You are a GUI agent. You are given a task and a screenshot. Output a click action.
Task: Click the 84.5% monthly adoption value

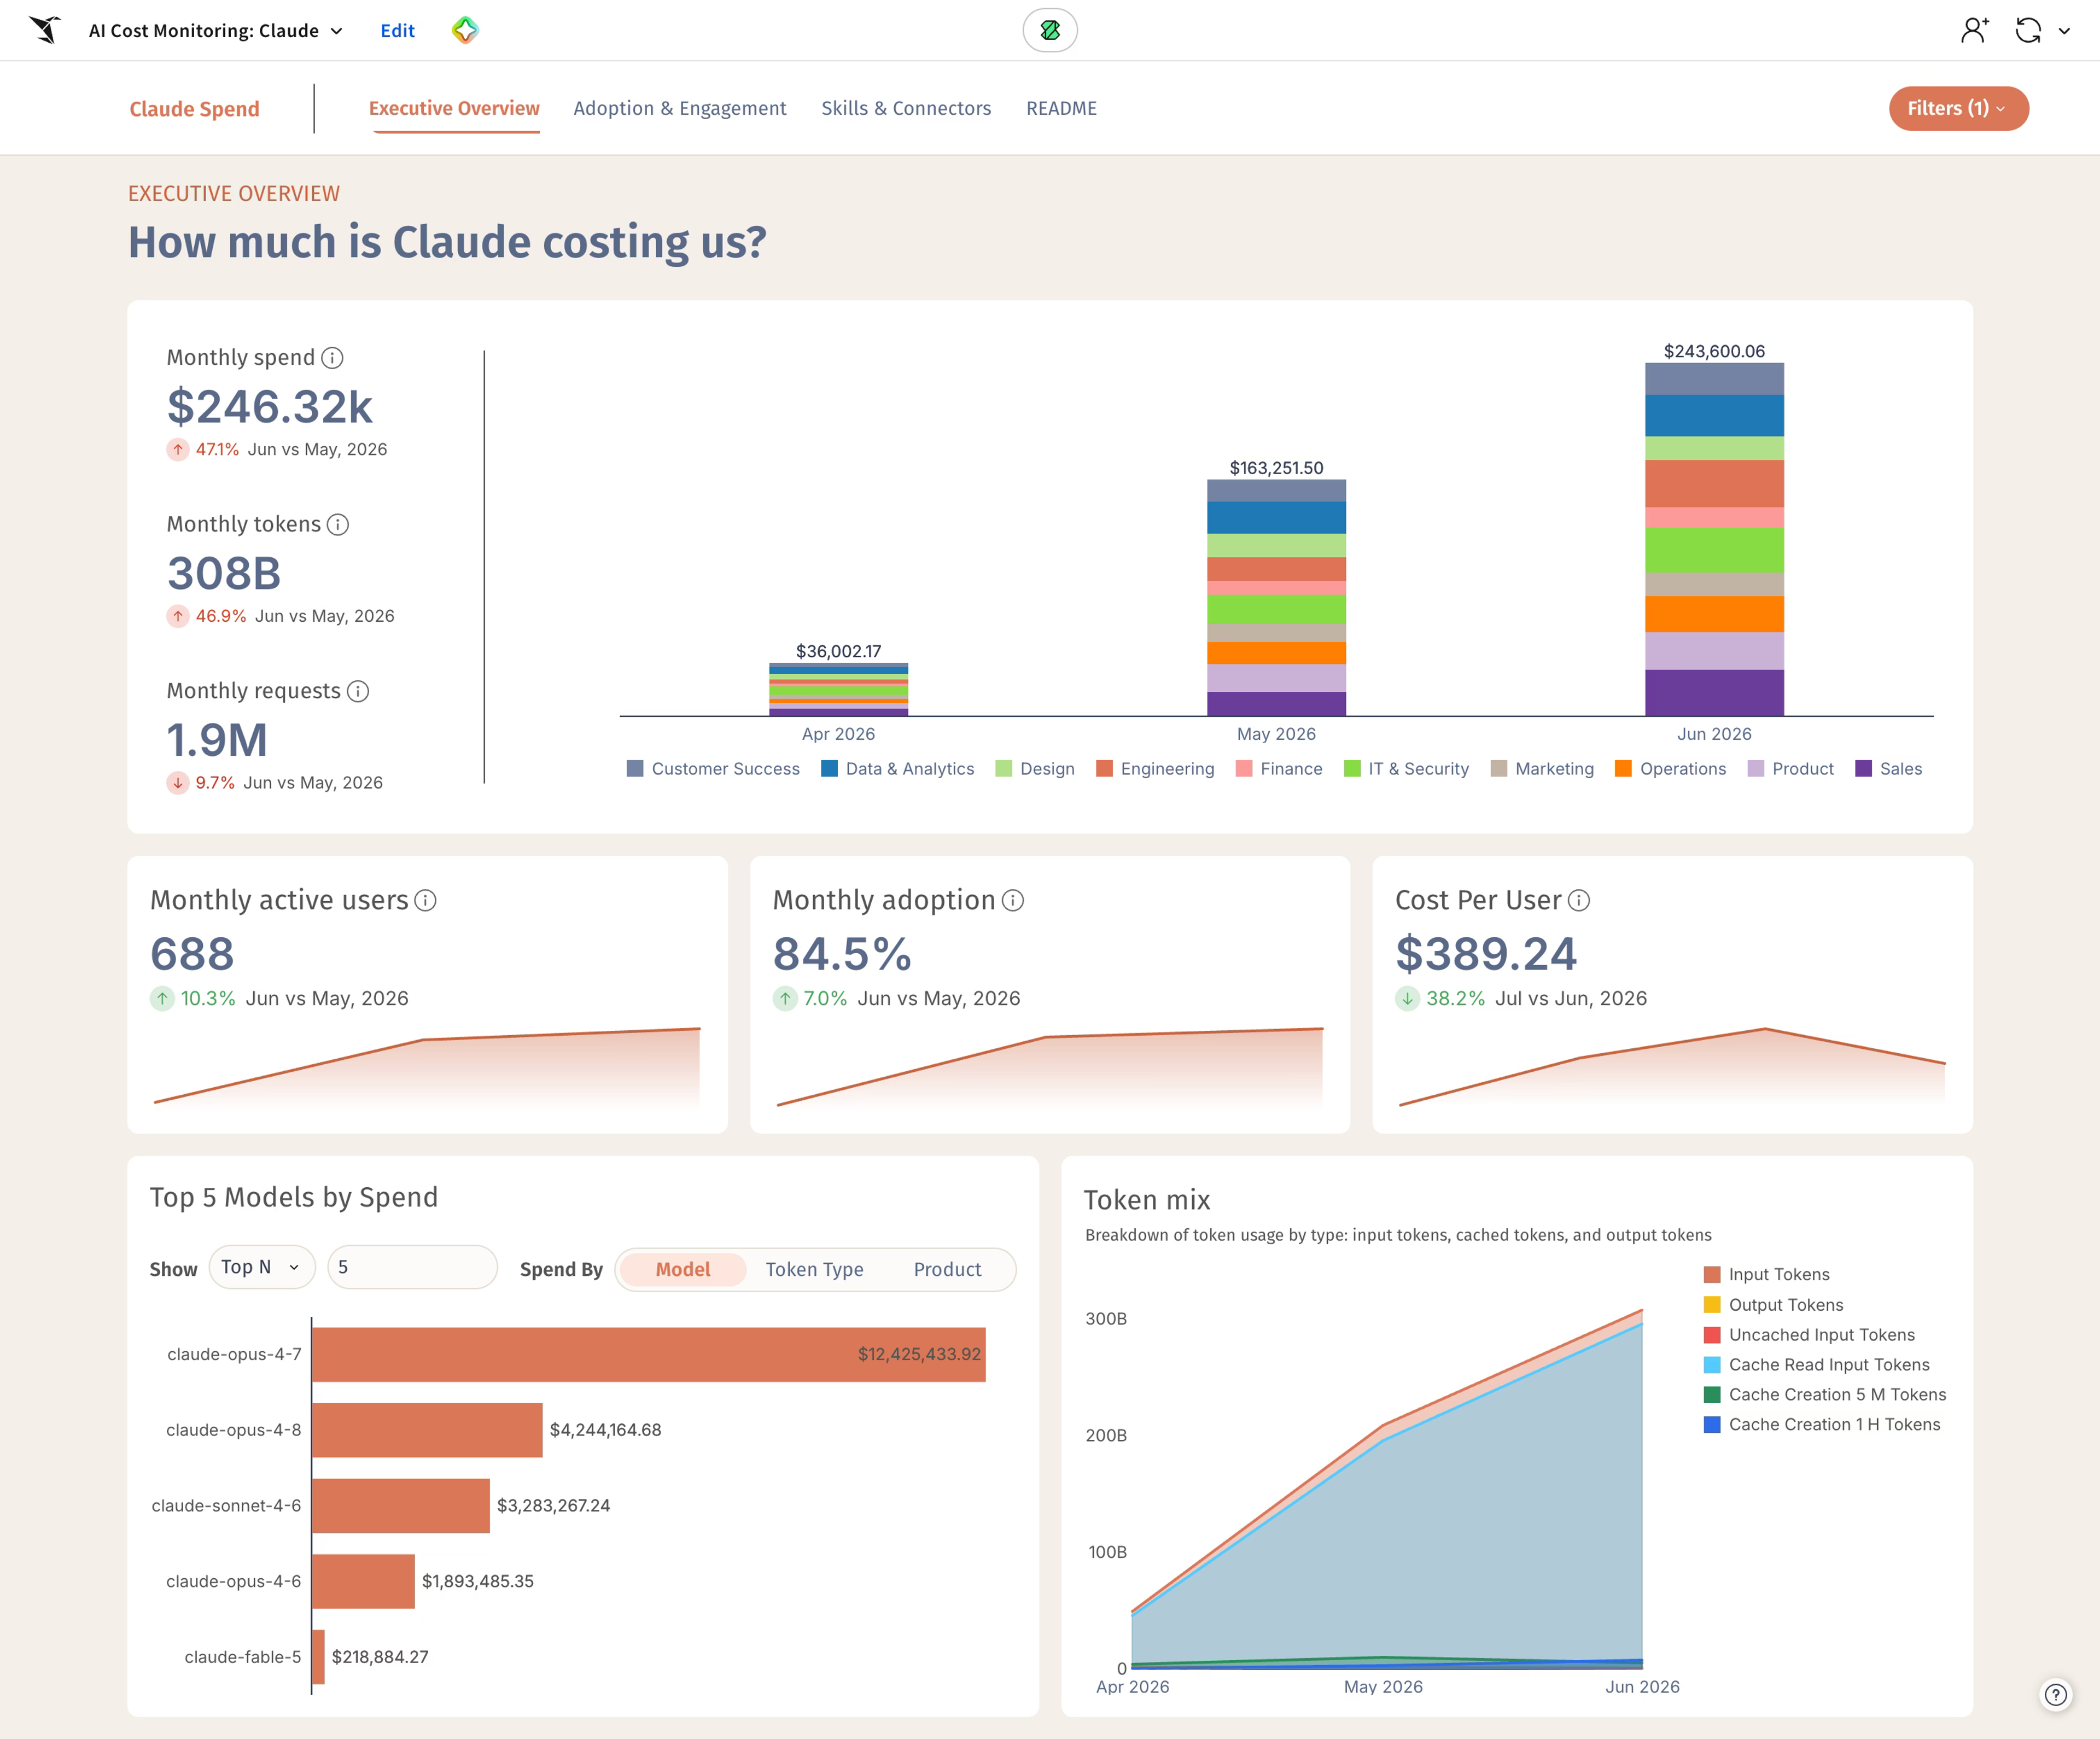click(x=842, y=954)
